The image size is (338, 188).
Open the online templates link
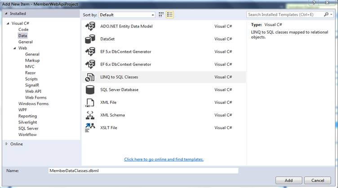click(164, 159)
